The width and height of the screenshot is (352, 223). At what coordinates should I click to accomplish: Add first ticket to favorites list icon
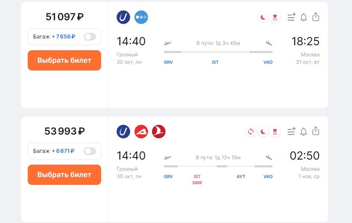[291, 17]
